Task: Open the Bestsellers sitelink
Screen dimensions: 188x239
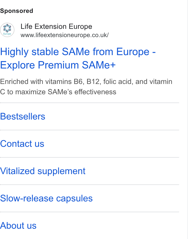Action: coord(23,116)
